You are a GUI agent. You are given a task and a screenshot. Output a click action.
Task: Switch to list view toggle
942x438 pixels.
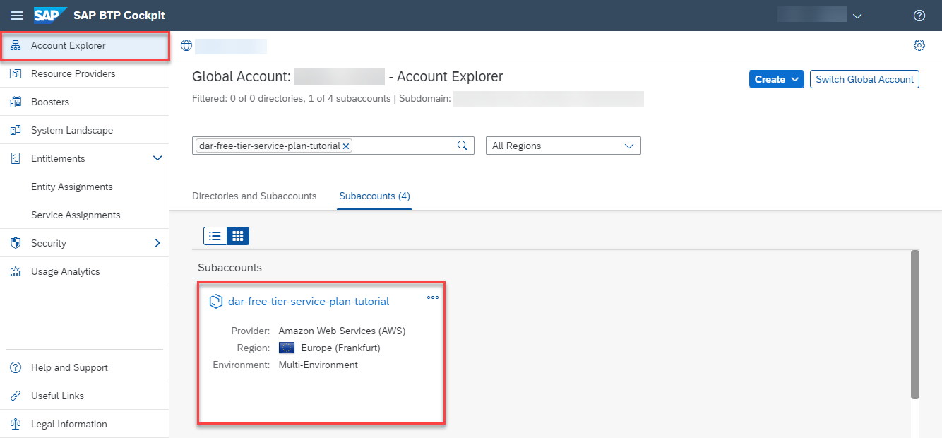(x=215, y=236)
